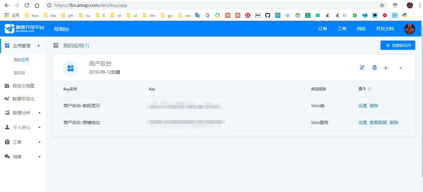Click the 2018-09-12创建 date text
The image size is (423, 192).
(x=105, y=72)
